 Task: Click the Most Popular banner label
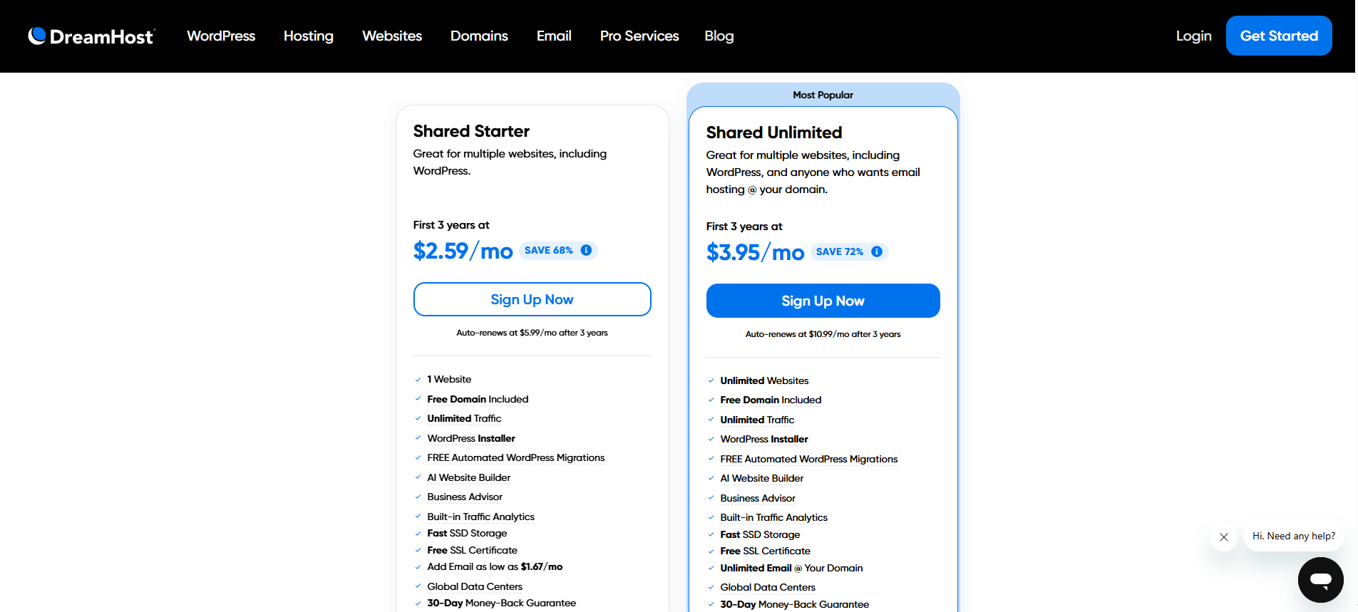[x=823, y=95]
